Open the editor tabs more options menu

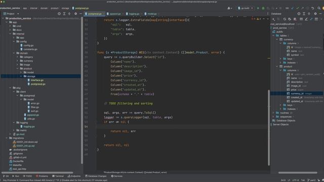click(x=268, y=14)
